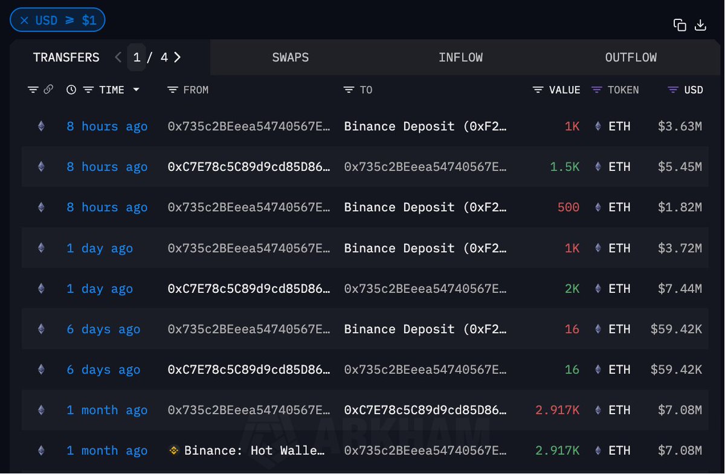Click ETH token icon in $3.63M row
725x474 pixels.
[598, 126]
